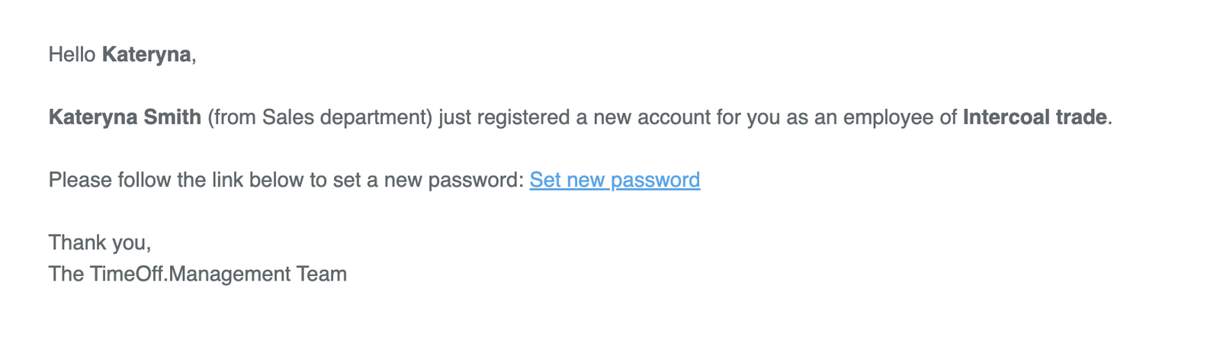Click the word trade in the company name
The image size is (1220, 343).
pyautogui.click(x=1079, y=117)
